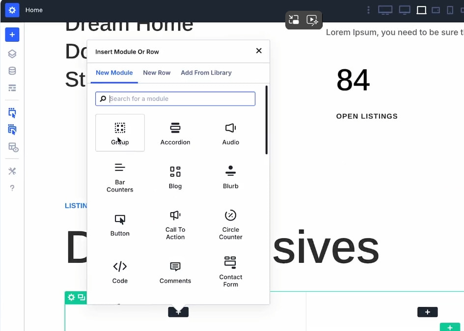464x331 pixels.
Task: Click the module list scrollbar
Action: (x=267, y=120)
